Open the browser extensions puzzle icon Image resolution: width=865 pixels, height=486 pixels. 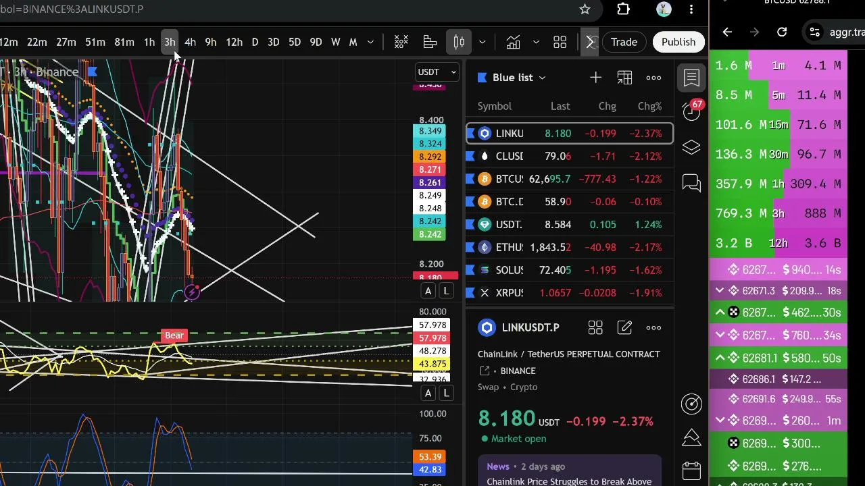click(x=623, y=9)
